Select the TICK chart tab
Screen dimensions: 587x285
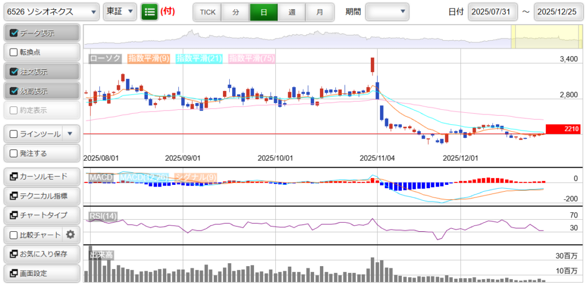(x=208, y=12)
